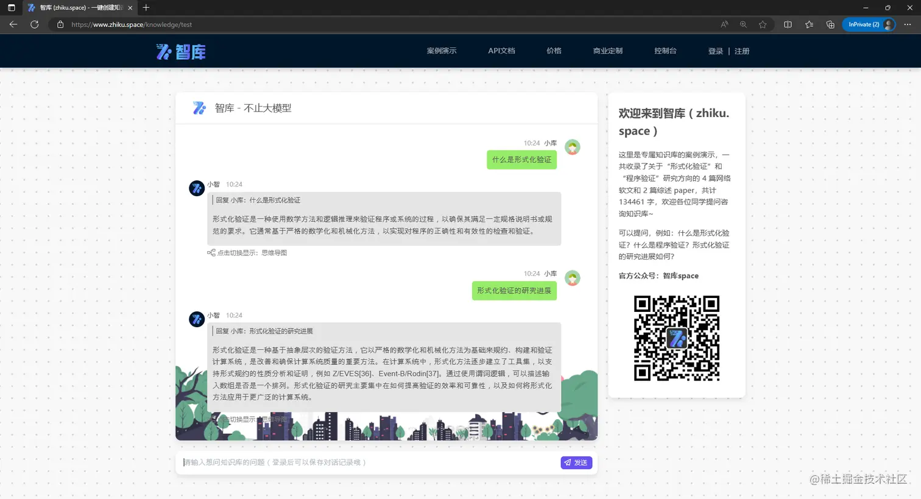Go back with the browser back arrow
921x499 pixels.
coord(13,24)
